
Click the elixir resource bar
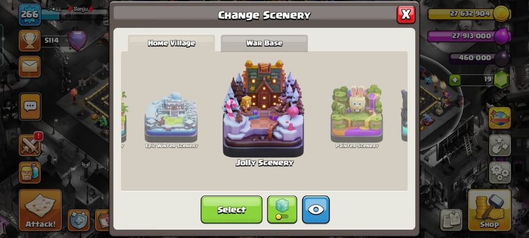[x=469, y=36]
